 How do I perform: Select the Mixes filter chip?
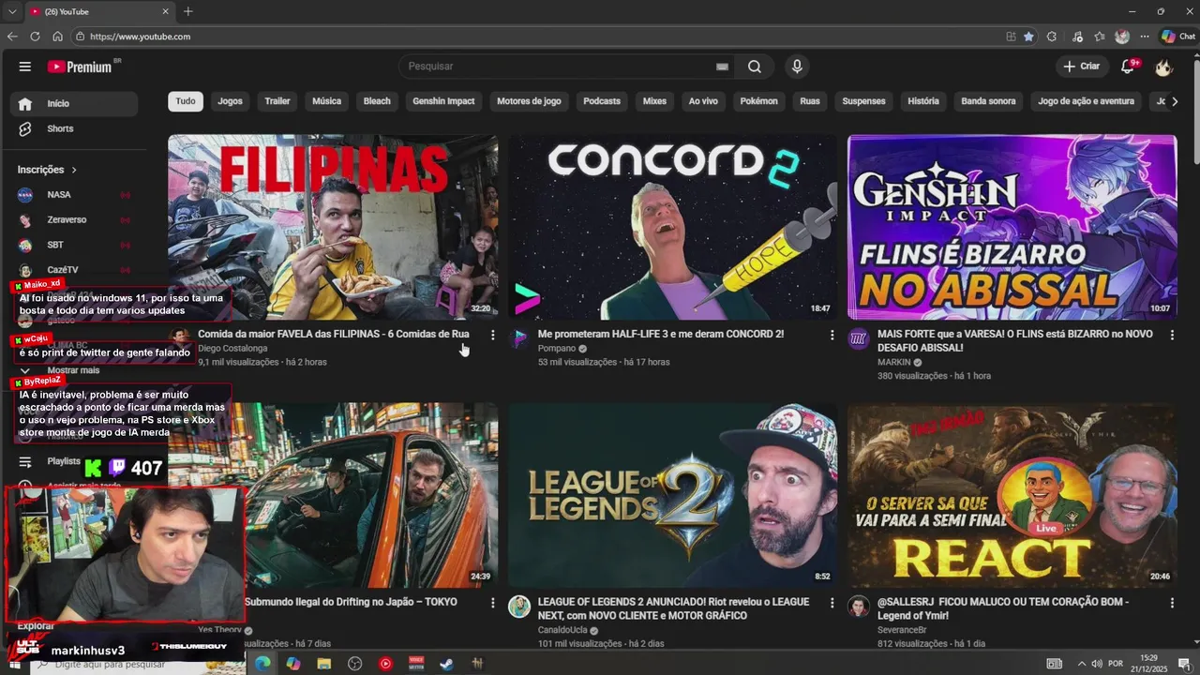pyautogui.click(x=654, y=101)
